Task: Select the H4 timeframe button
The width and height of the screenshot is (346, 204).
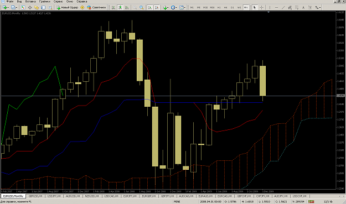Action: pyautogui.click(x=225, y=8)
